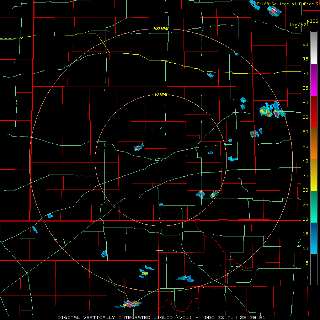Image resolution: width=320 pixels, height=320 pixels.
Task: Select the yellow segment of the VIL scale
Action: (314, 175)
